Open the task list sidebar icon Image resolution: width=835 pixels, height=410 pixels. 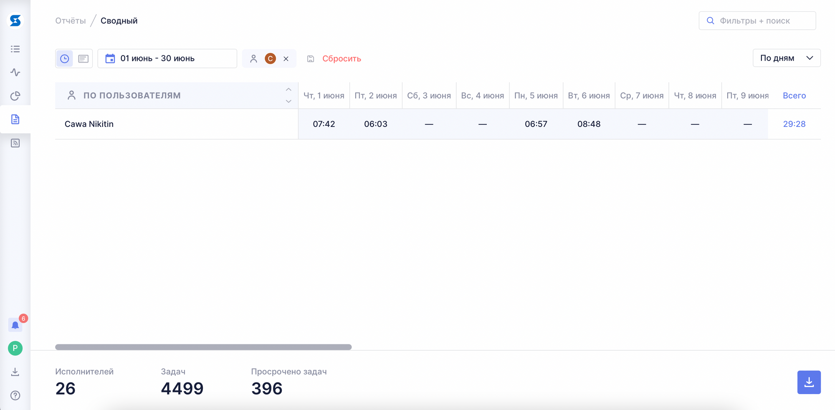click(x=15, y=49)
